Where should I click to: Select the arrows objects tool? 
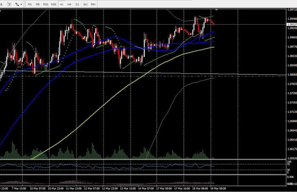(17, 4)
